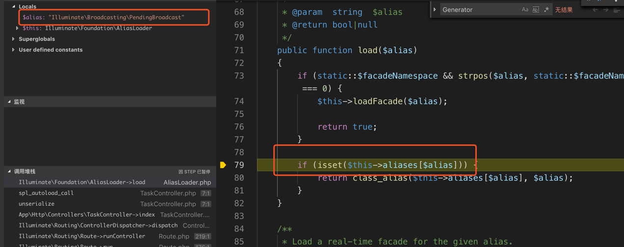Click the yellow breakpoint arrow at line 79
Screen dimensions: 624x247
223,165
